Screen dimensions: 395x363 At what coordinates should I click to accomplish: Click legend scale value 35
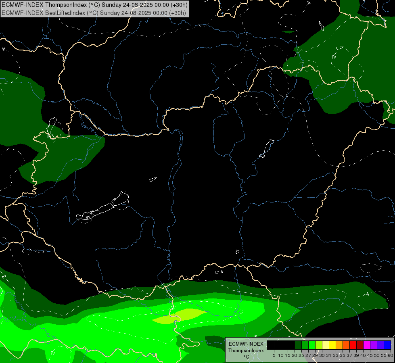click(x=343, y=355)
